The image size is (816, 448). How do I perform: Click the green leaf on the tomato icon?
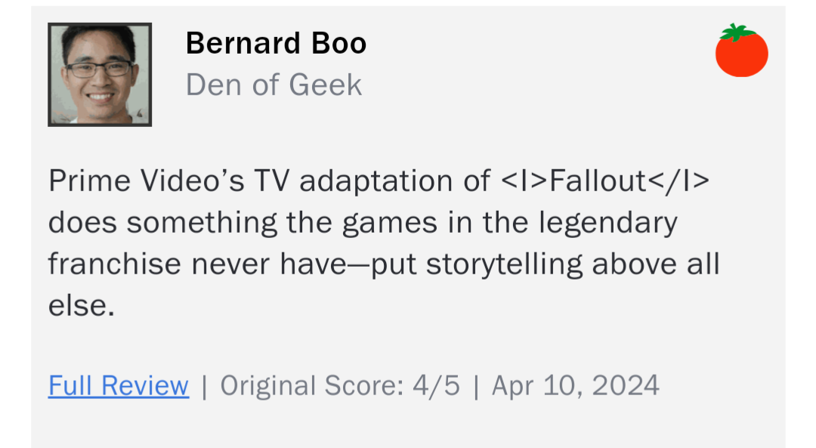[736, 32]
